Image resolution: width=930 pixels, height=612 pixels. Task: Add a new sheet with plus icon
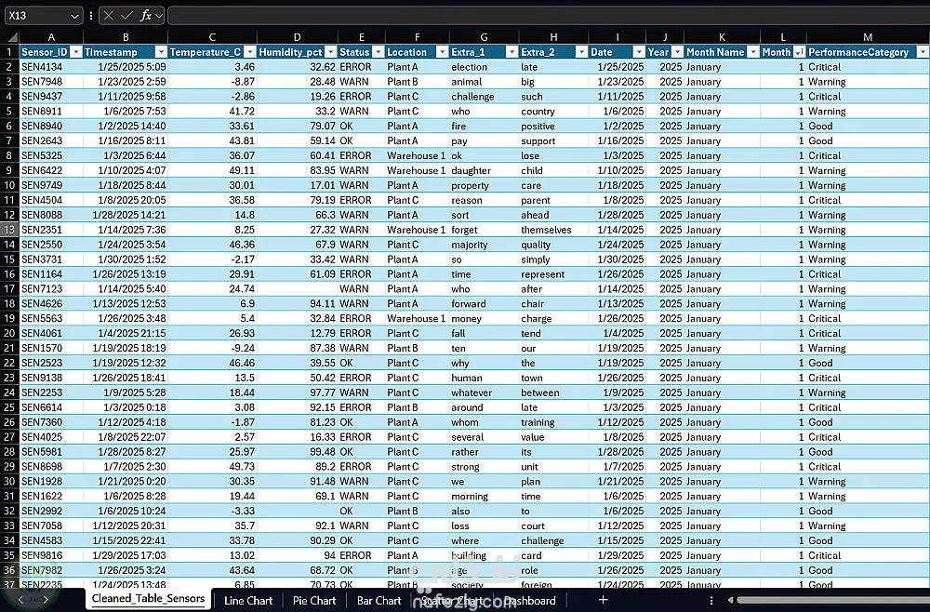[x=603, y=600]
